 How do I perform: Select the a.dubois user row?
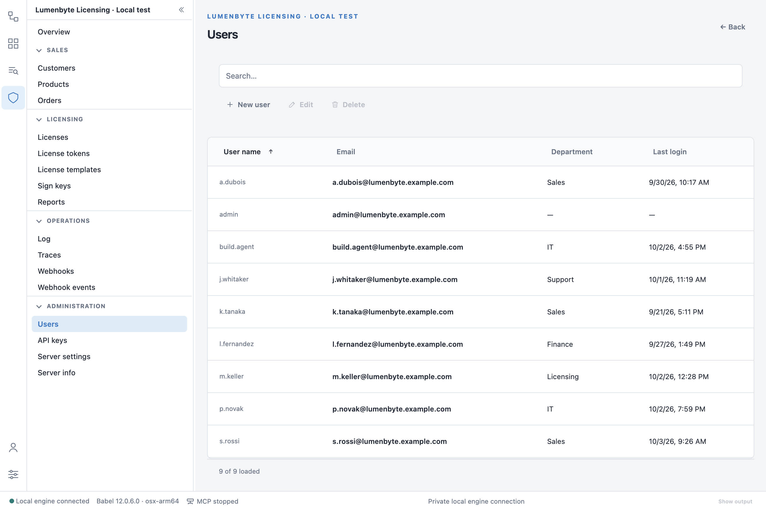pyautogui.click(x=480, y=182)
